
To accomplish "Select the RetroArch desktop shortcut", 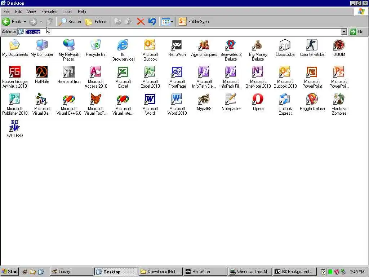I will [177, 48].
